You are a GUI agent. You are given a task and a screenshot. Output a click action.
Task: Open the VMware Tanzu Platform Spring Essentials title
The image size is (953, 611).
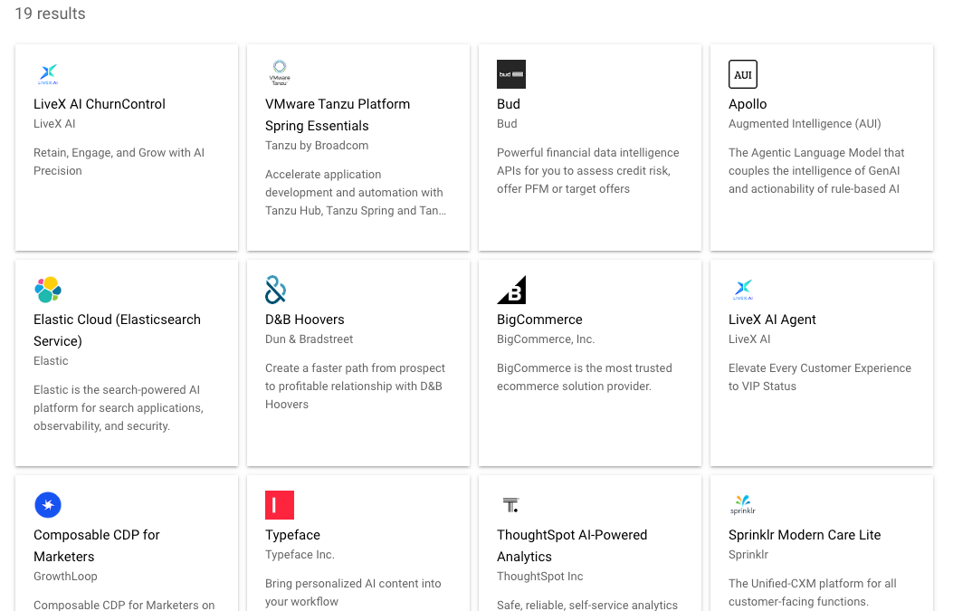(338, 115)
